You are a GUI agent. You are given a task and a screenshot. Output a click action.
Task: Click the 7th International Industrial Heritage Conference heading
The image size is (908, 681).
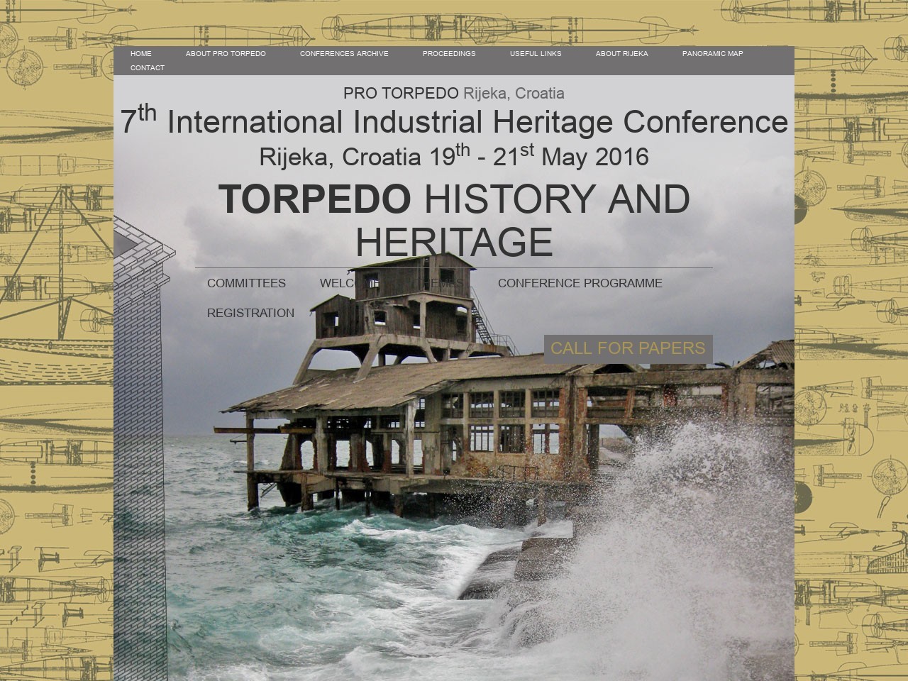click(x=454, y=122)
